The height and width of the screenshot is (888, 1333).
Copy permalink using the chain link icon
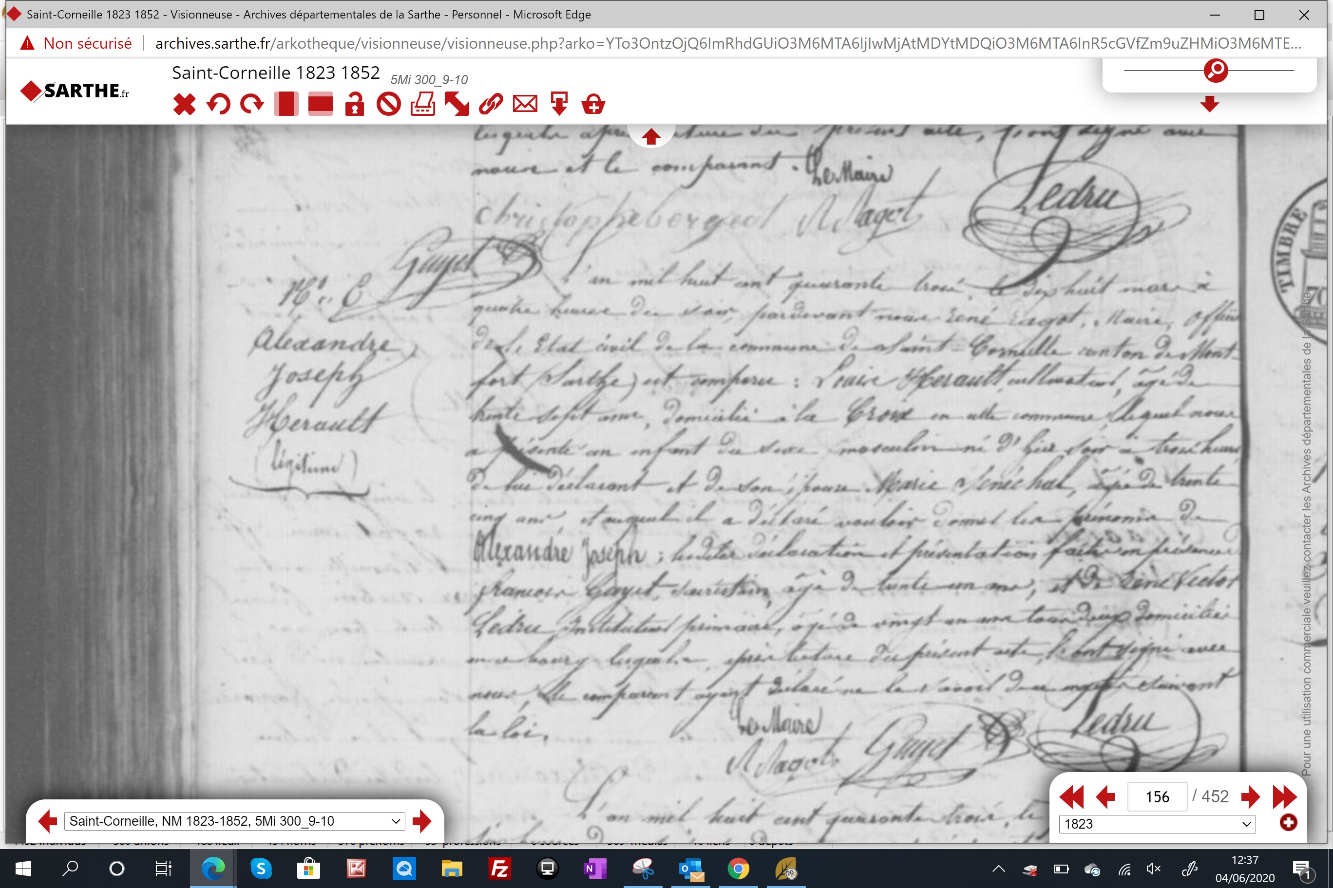[491, 104]
